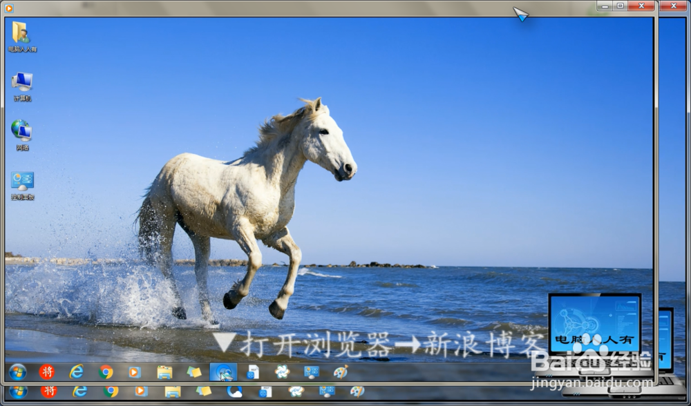Open orange media player in back window taskbar
This screenshot has width=691, height=406.
tap(141, 391)
